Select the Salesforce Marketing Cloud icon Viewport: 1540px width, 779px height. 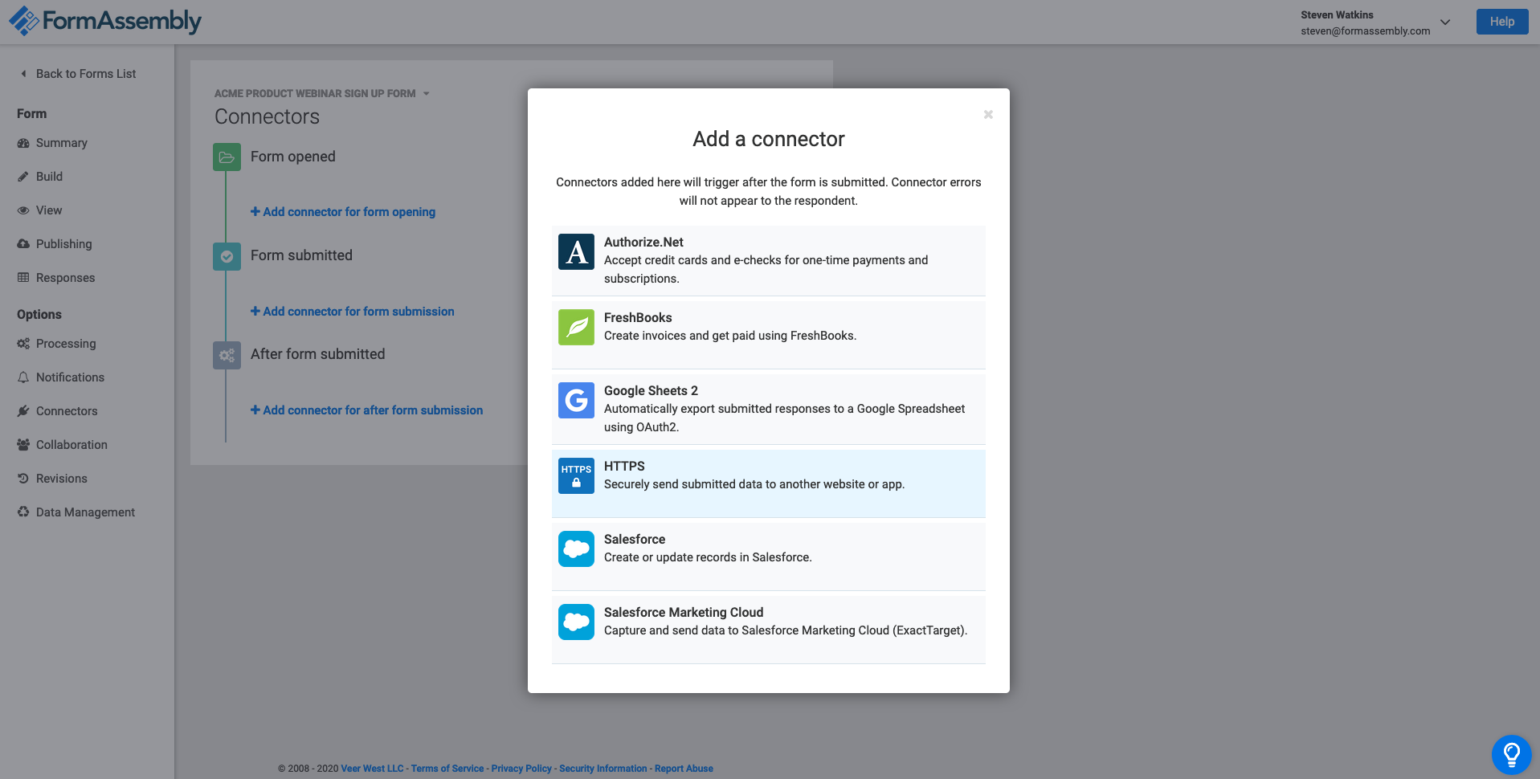click(x=576, y=622)
